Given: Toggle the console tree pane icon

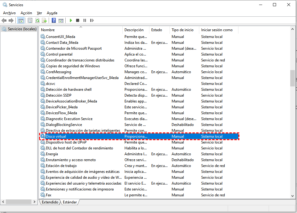Looking at the screenshot, I should coord(21,20).
